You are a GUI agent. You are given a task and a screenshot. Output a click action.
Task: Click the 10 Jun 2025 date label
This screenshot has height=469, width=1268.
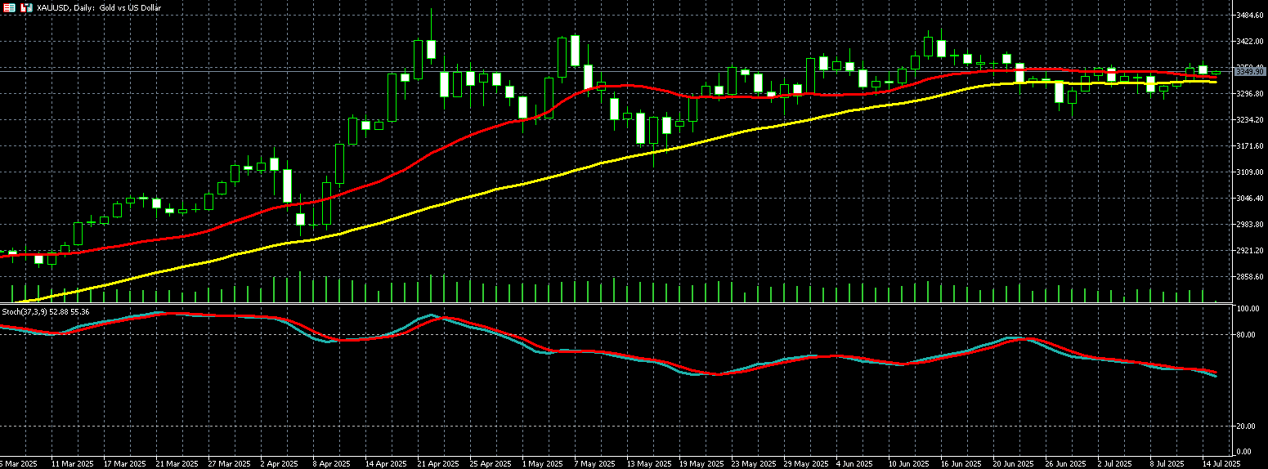point(907,462)
